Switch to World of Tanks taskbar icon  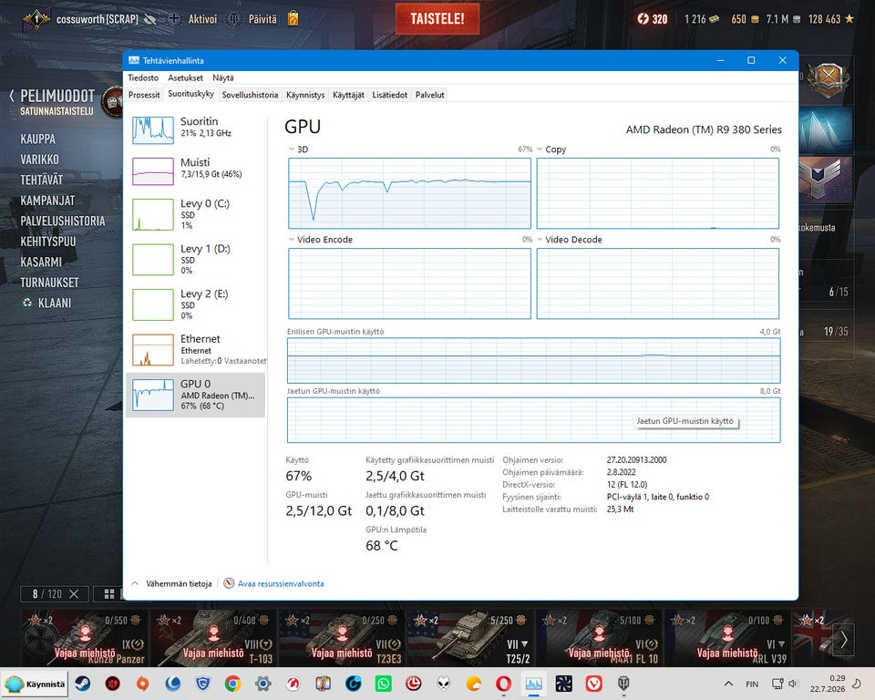623,684
